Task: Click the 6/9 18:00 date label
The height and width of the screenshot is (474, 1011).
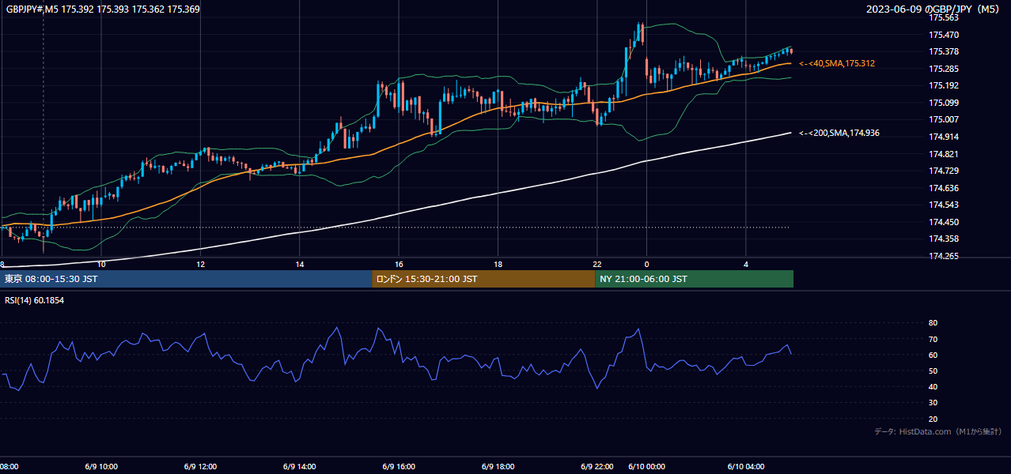Action: point(498,467)
